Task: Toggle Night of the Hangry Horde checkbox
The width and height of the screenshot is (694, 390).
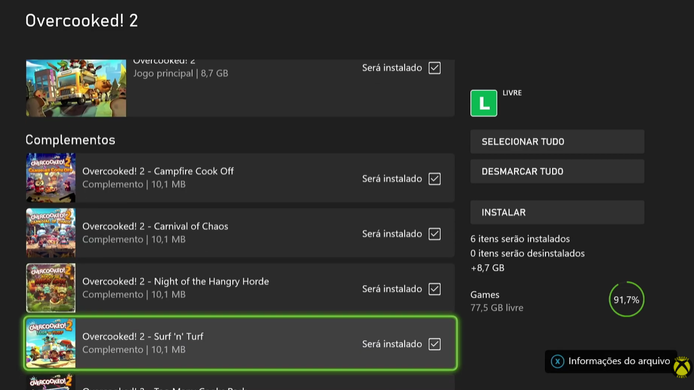Action: [x=435, y=289]
